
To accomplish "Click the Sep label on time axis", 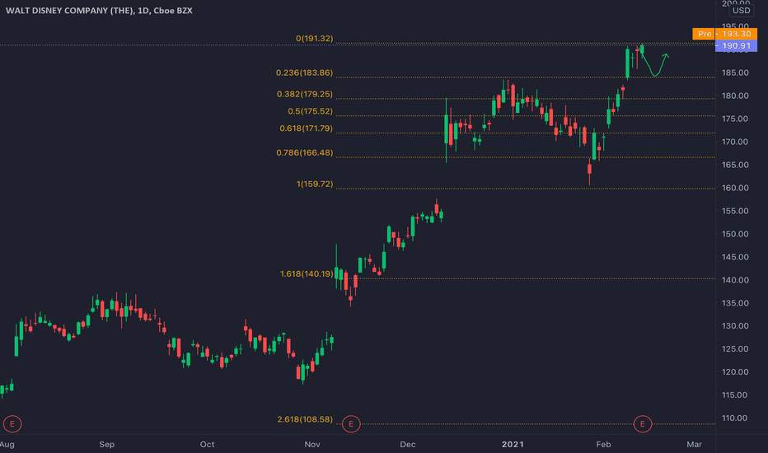I will (x=107, y=444).
